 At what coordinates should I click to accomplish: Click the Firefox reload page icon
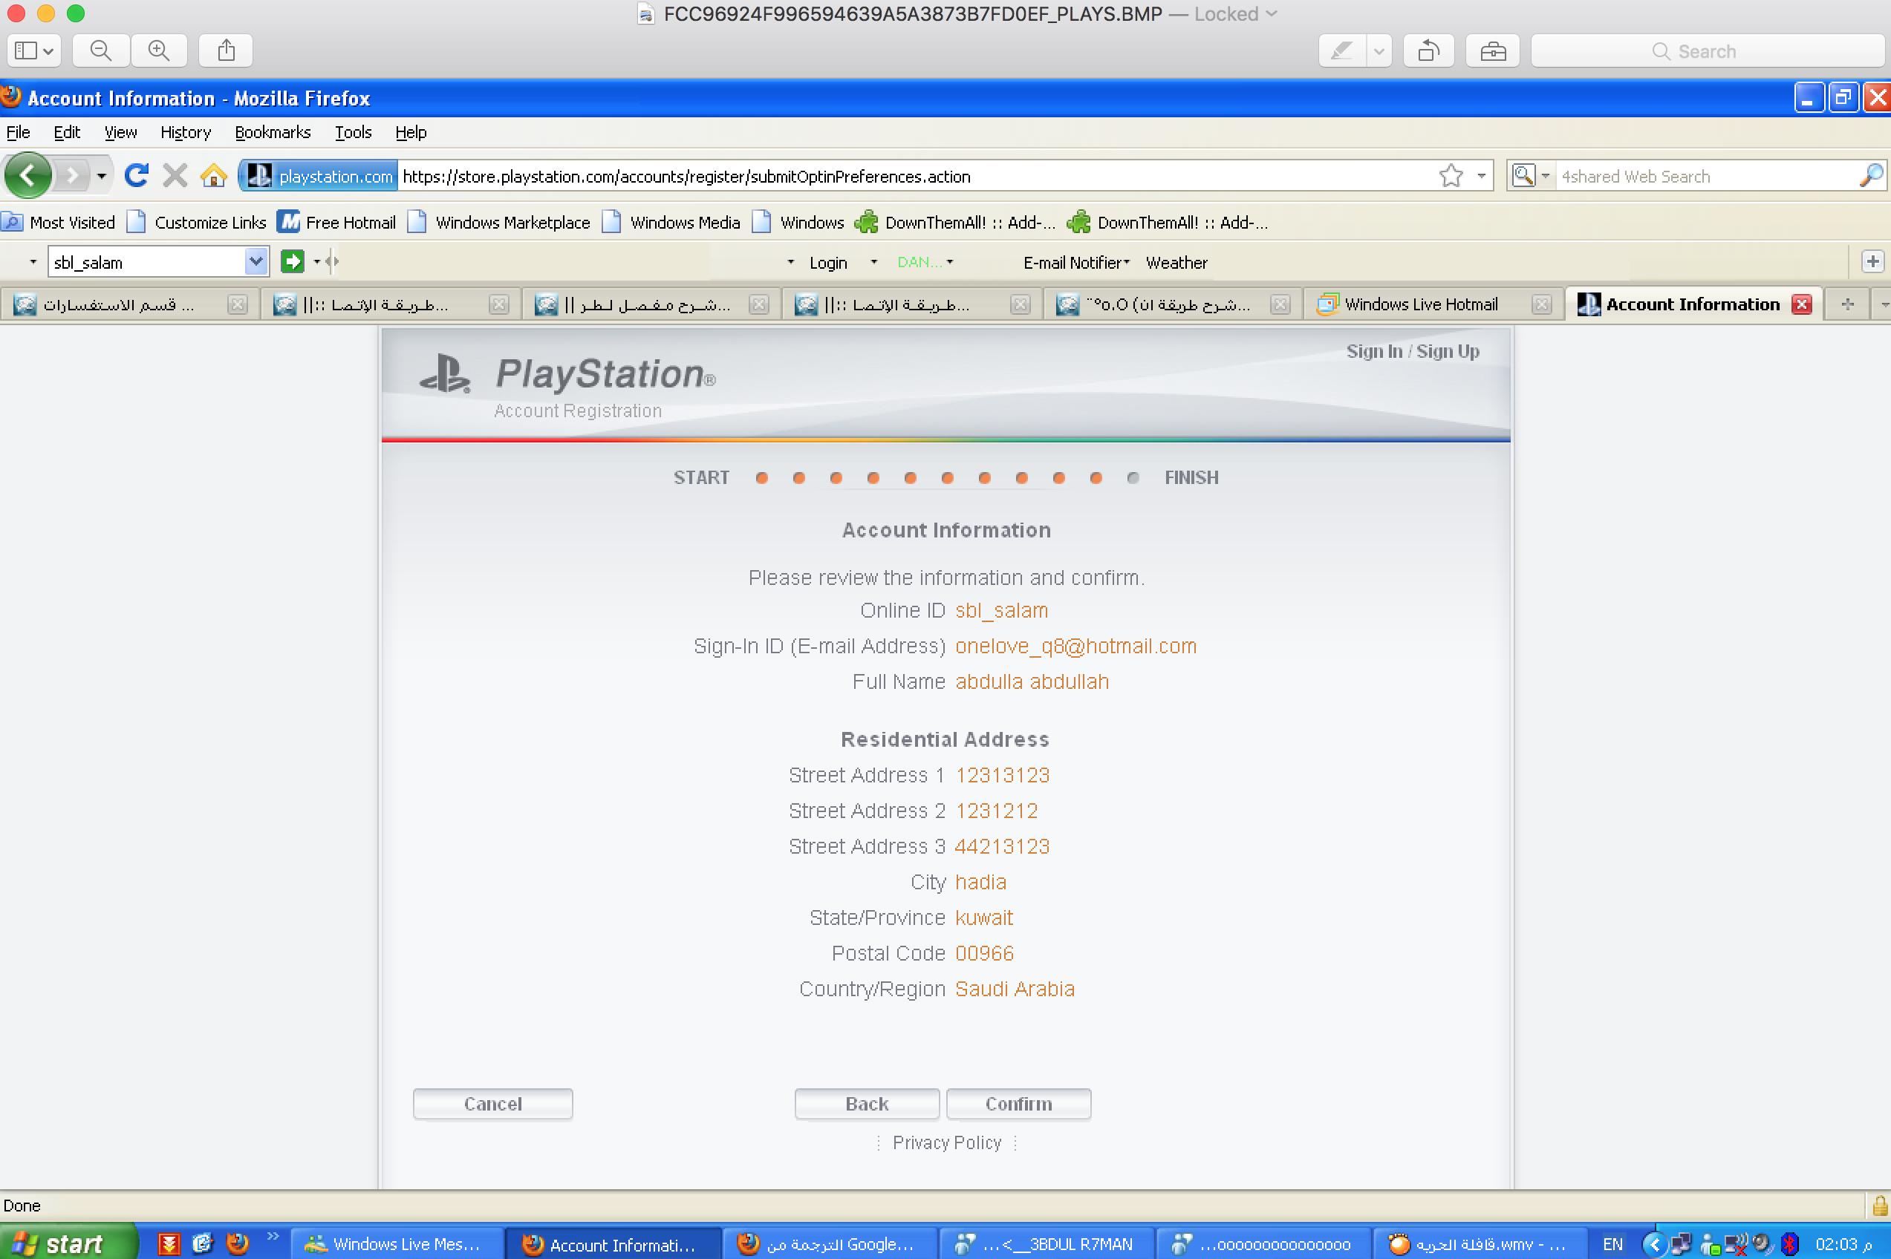[136, 175]
